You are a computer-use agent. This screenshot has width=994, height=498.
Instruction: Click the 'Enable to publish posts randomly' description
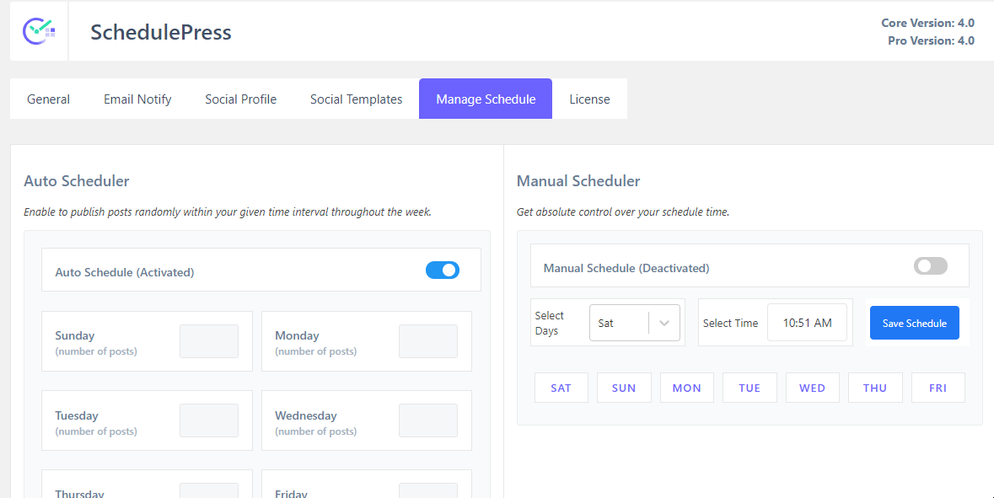click(228, 212)
